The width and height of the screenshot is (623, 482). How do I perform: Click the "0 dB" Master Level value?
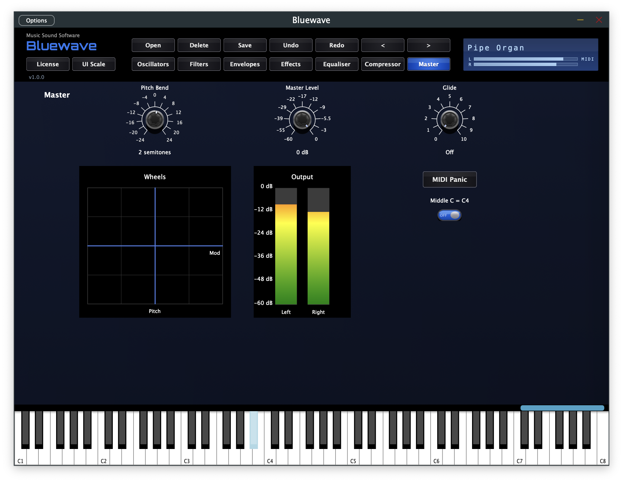[x=302, y=152]
